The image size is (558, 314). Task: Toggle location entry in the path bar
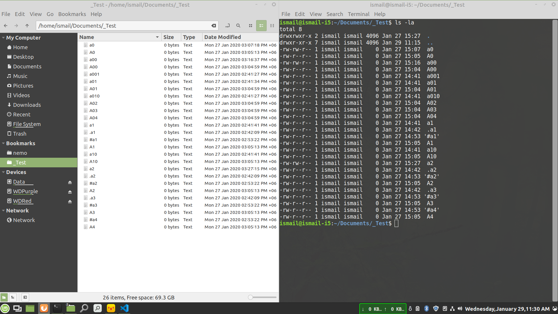(228, 26)
